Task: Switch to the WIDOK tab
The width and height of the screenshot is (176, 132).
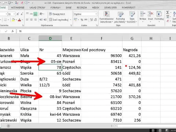Action: click(96, 8)
